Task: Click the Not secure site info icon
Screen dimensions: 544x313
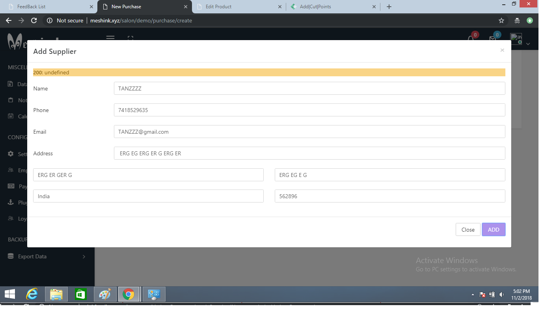Action: tap(50, 20)
